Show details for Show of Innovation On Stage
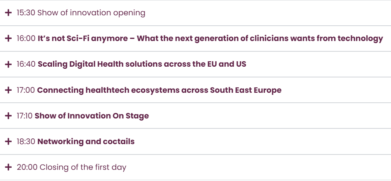This screenshot has height=181, width=391. coord(91,116)
